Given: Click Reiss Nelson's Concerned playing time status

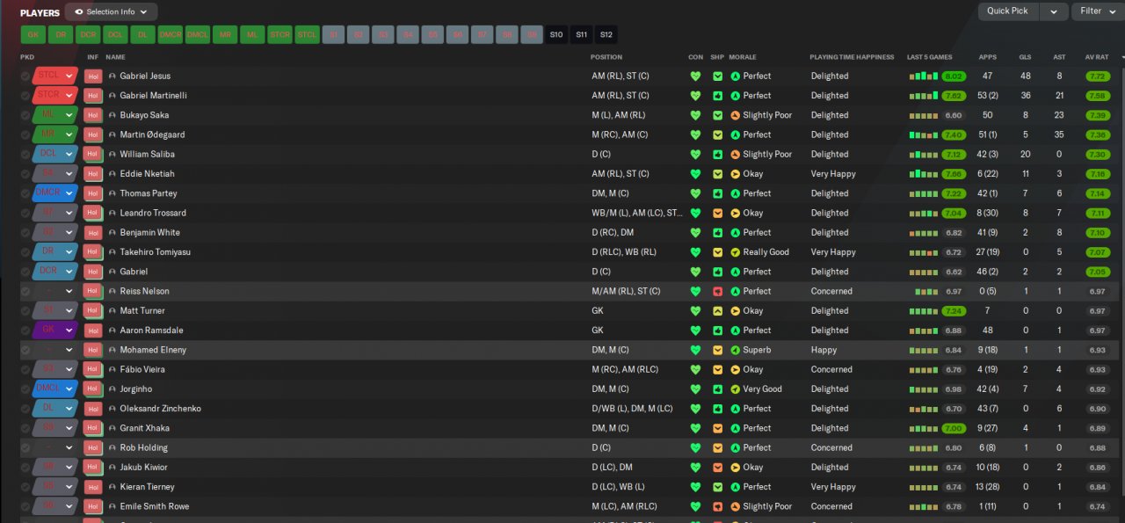Looking at the screenshot, I should click(x=831, y=292).
